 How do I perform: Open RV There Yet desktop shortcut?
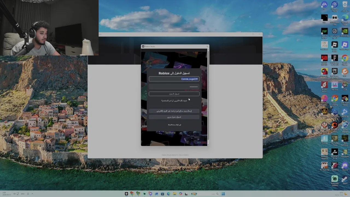pyautogui.click(x=324, y=166)
